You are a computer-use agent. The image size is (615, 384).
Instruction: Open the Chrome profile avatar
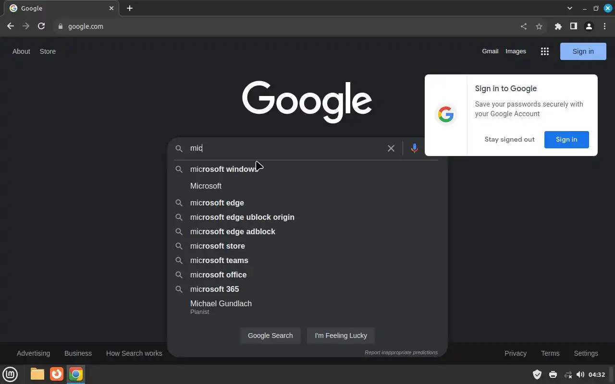(x=589, y=26)
